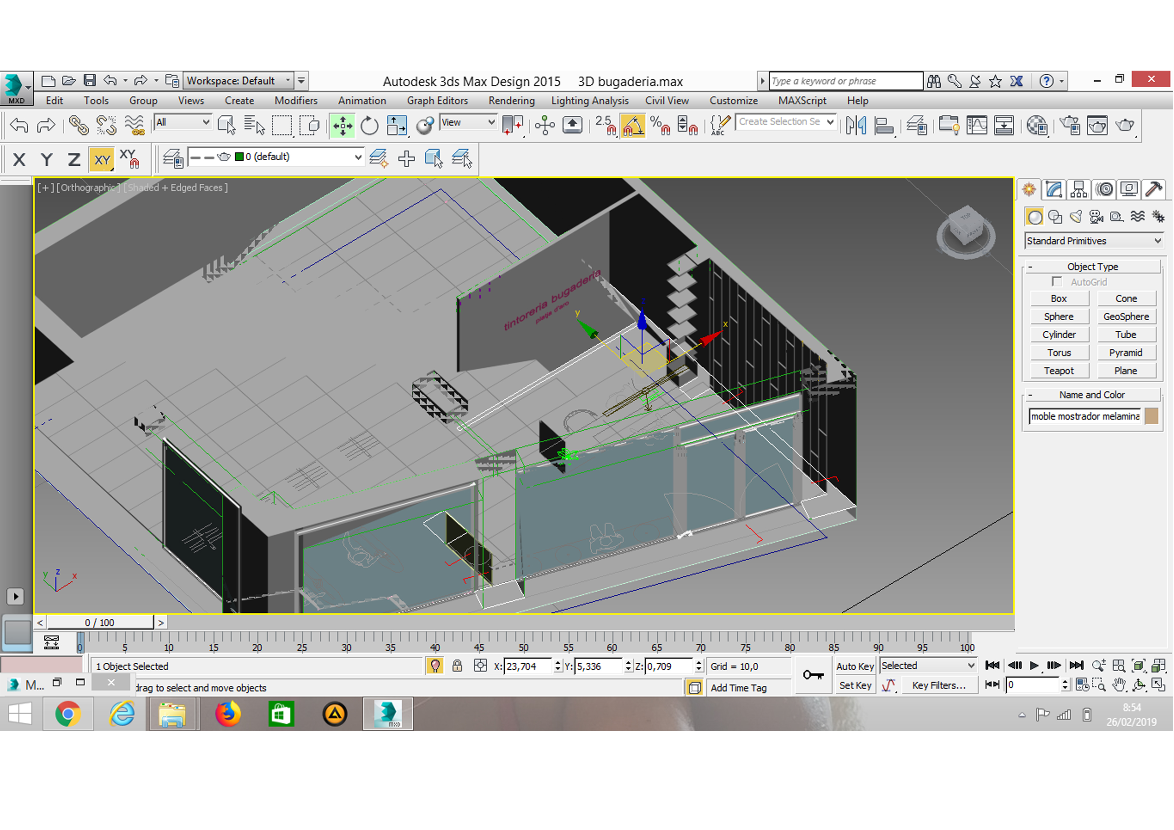1174x830 pixels.
Task: Select the Select and Rotate tool
Action: (x=369, y=126)
